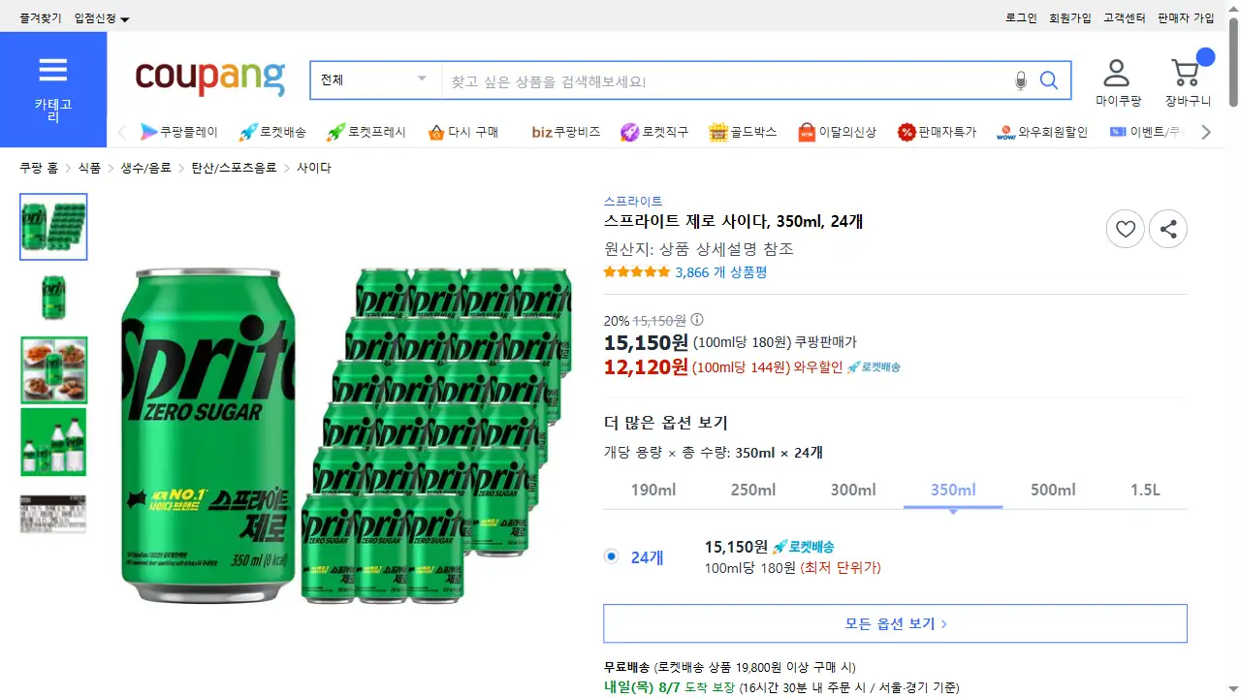The image size is (1241, 698).
Task: Select the first thumbnail of can bundle
Action: (53, 227)
